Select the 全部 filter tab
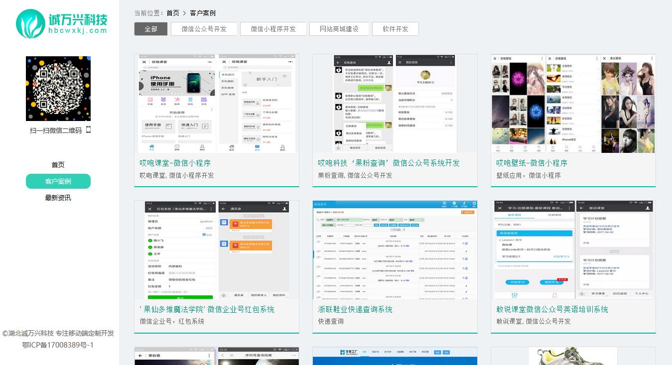 click(151, 29)
